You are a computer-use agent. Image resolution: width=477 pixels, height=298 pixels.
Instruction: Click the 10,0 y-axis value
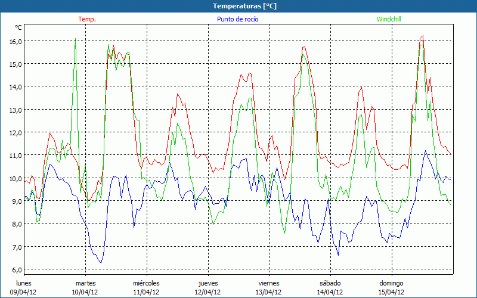click(15, 178)
